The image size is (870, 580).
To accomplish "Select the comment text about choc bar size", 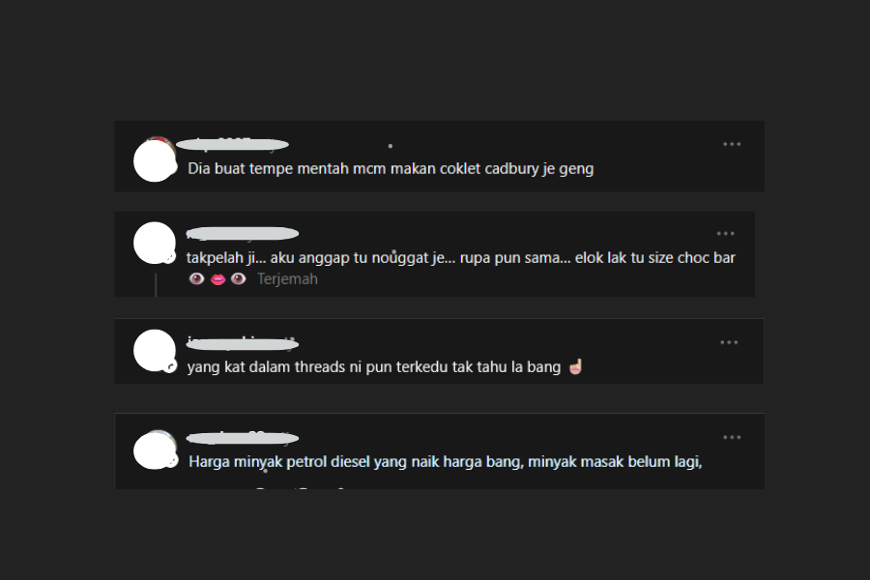I will (460, 258).
